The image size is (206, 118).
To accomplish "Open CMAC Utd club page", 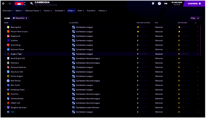I will pyautogui.click(x=16, y=103).
